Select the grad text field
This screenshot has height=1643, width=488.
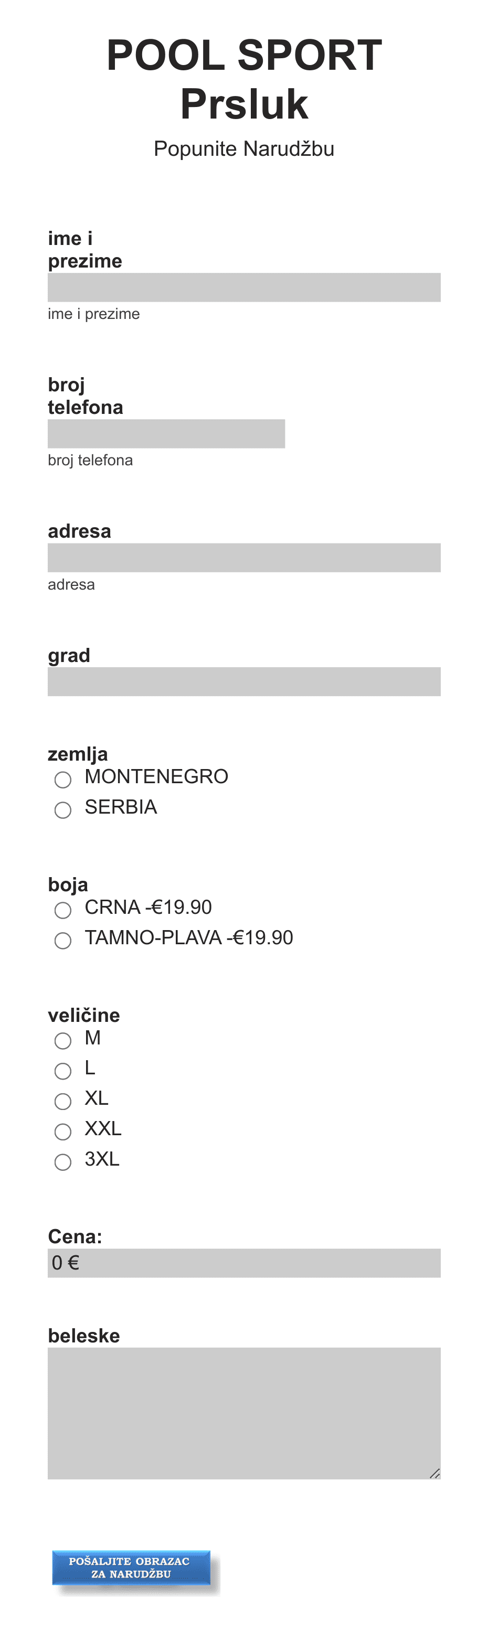pos(243,682)
